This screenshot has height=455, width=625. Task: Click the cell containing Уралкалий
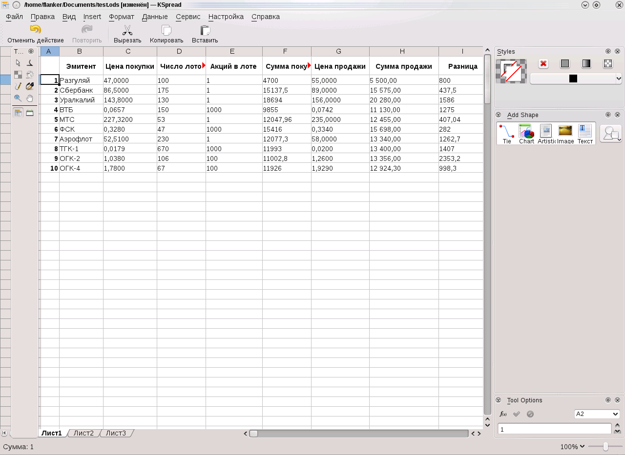(81, 100)
